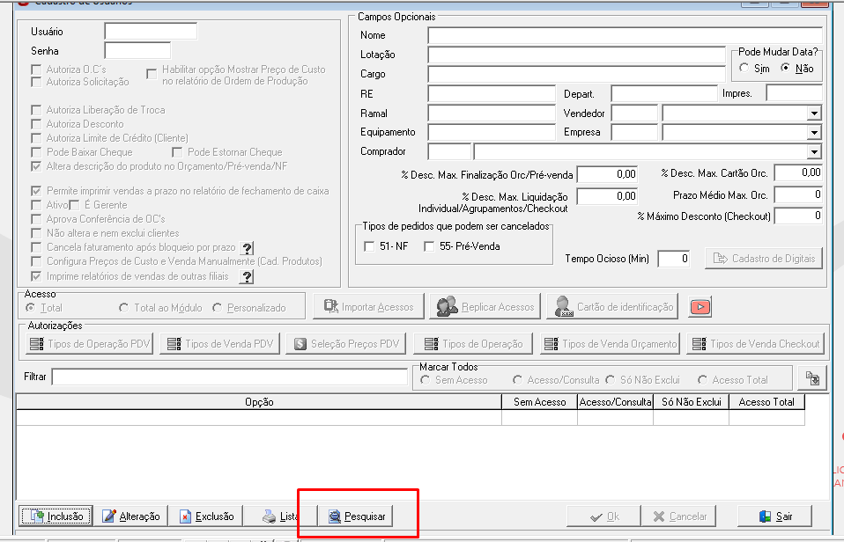This screenshot has height=542, width=844.
Task: Click the Sair button
Action: 775,516
